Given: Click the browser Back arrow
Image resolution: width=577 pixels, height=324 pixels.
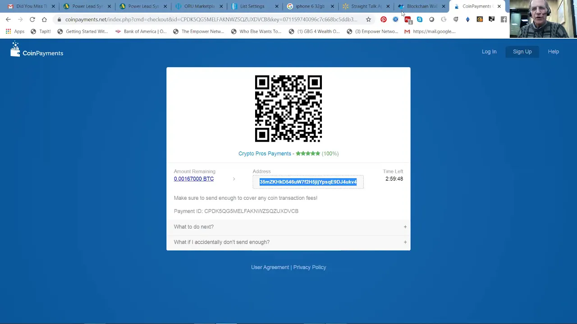Looking at the screenshot, I should (x=8, y=19).
